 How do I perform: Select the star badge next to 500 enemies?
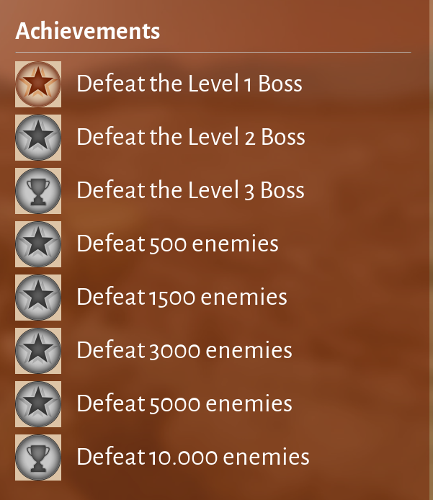click(x=38, y=244)
